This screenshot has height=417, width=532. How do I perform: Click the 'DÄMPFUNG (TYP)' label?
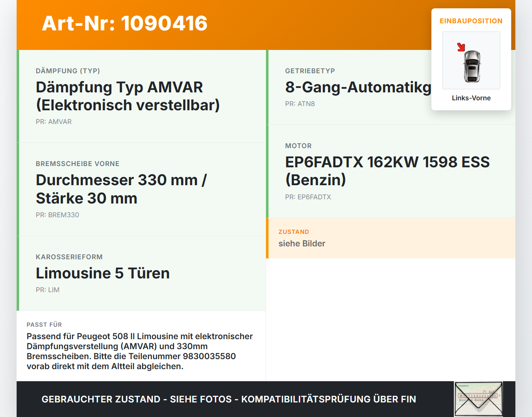point(68,71)
